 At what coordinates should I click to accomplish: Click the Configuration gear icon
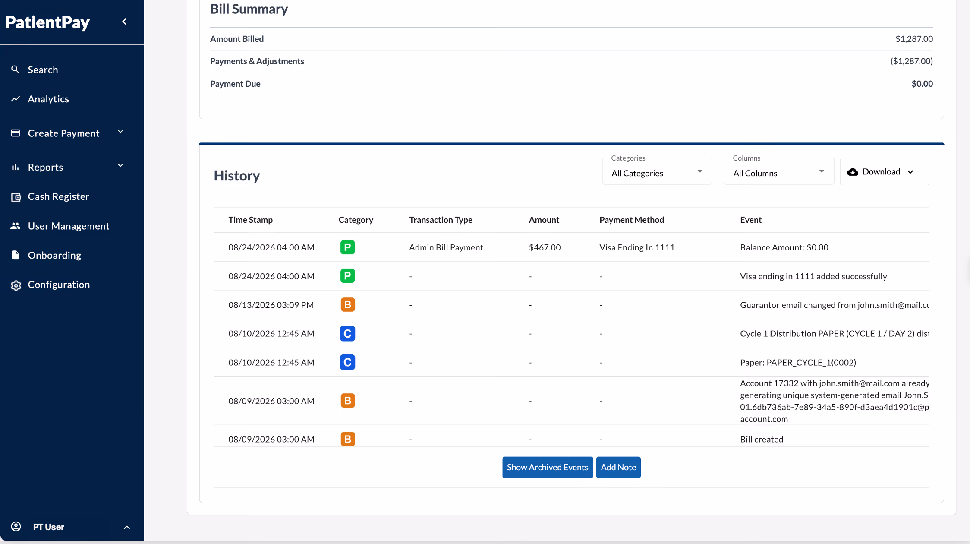[16, 285]
